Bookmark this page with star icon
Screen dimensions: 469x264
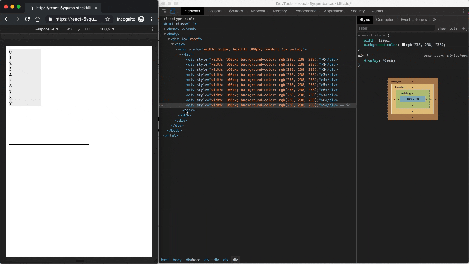pyautogui.click(x=108, y=19)
